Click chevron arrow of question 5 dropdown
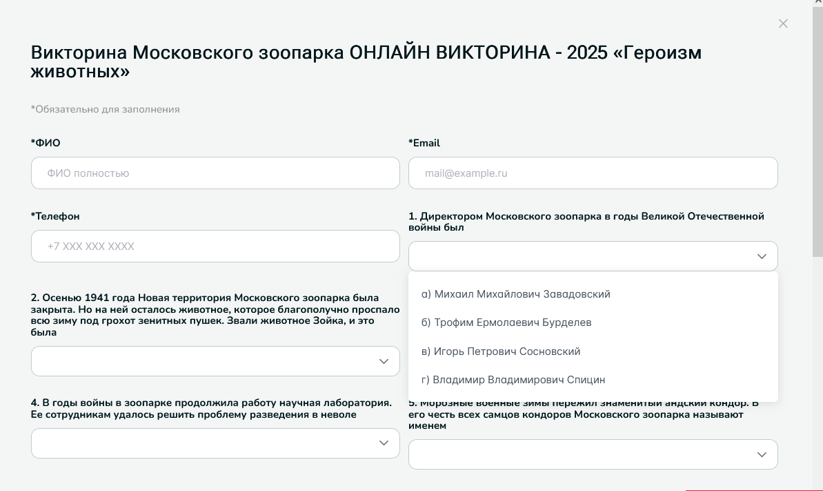 pos(762,454)
